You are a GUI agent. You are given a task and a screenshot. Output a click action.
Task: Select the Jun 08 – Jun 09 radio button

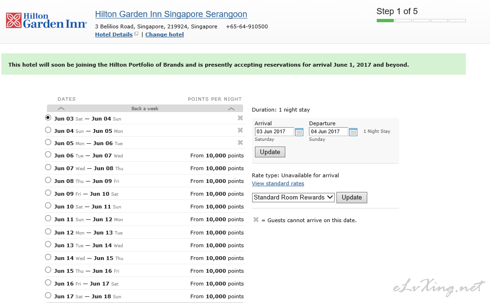point(48,180)
